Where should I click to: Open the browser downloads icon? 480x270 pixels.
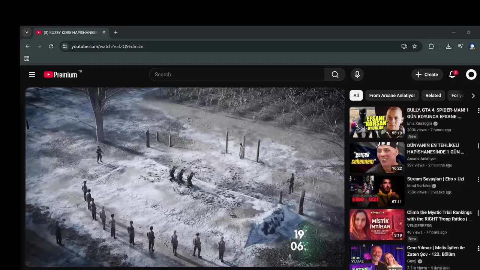coord(448,46)
